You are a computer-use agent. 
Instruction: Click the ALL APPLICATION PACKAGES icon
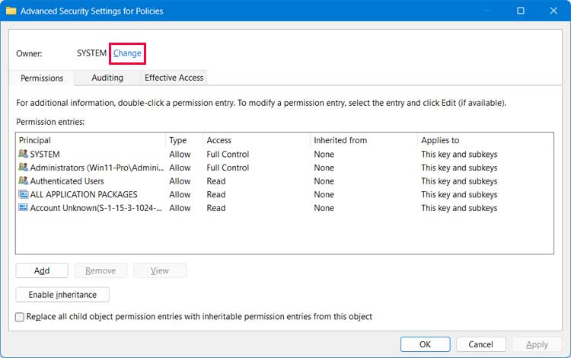tap(23, 195)
